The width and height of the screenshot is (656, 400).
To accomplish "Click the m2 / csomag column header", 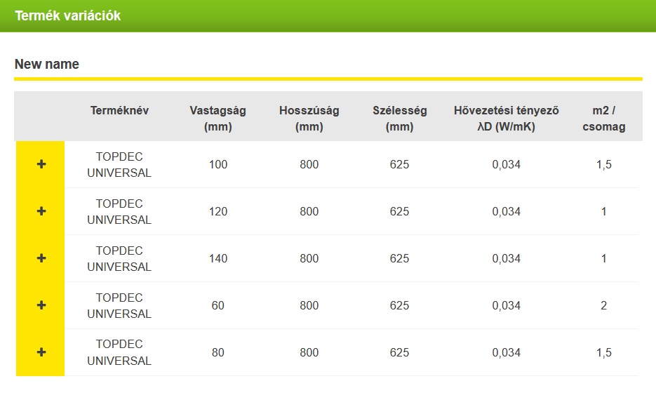I will click(603, 119).
